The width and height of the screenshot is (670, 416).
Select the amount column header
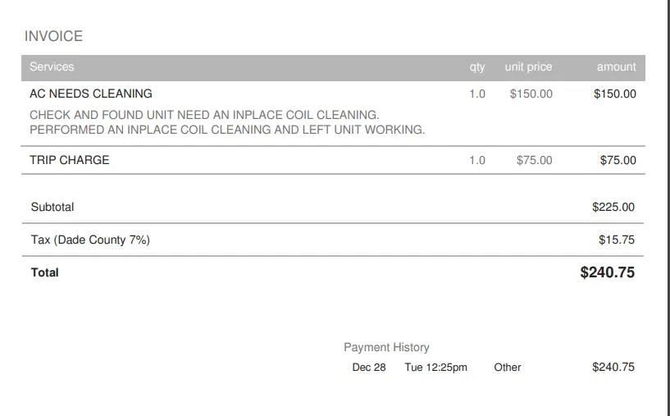[x=616, y=67]
